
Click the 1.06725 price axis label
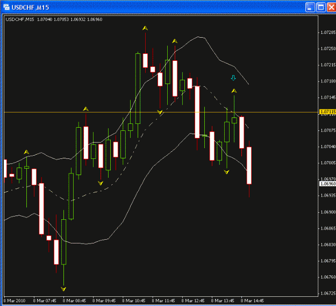coord(328,293)
